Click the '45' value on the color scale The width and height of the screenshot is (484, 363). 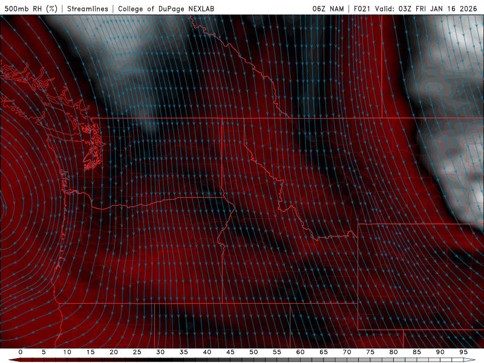tap(231, 352)
